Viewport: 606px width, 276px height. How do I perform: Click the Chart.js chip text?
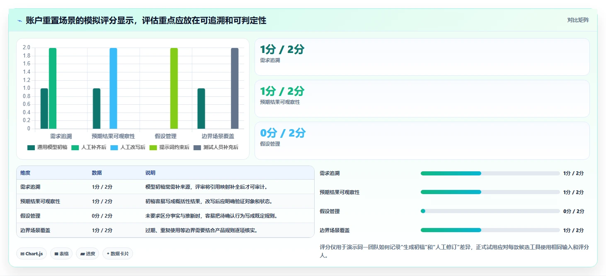pyautogui.click(x=34, y=254)
